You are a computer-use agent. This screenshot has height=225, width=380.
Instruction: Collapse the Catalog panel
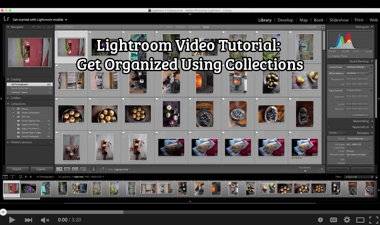8,79
